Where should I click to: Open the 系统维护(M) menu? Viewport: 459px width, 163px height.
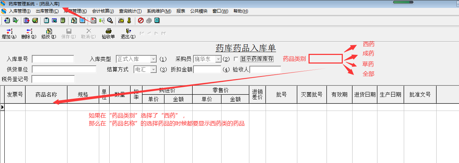tap(159, 11)
